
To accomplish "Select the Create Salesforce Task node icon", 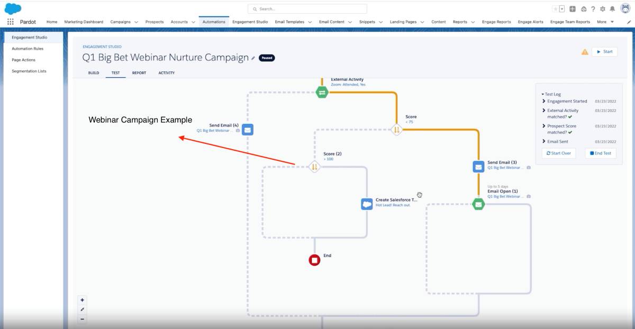I will (x=367, y=204).
